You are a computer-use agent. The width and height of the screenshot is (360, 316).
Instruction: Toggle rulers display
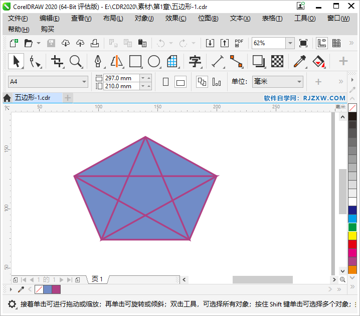(322, 43)
